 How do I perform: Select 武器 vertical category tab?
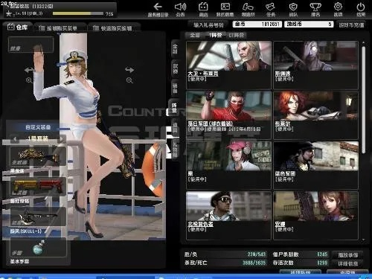click(x=175, y=68)
